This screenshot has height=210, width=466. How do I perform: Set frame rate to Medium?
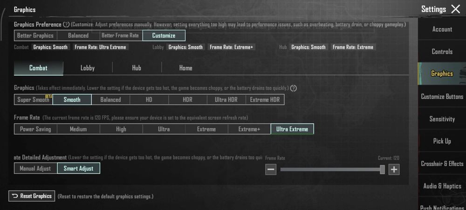(78, 129)
